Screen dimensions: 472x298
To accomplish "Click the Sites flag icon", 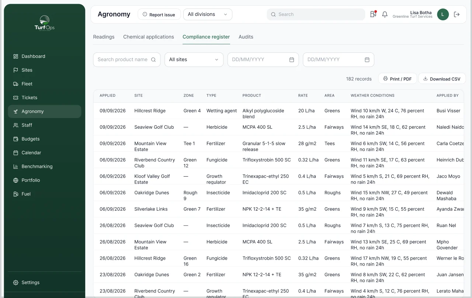I will [15, 70].
